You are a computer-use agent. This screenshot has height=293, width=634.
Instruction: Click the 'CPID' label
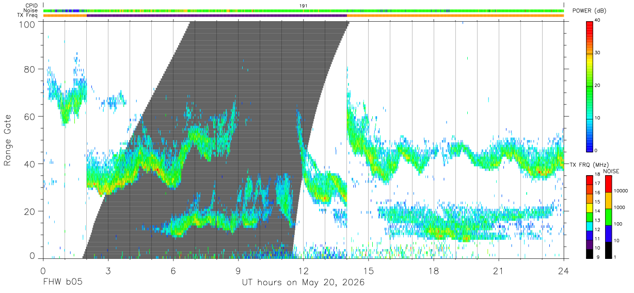coord(31,6)
